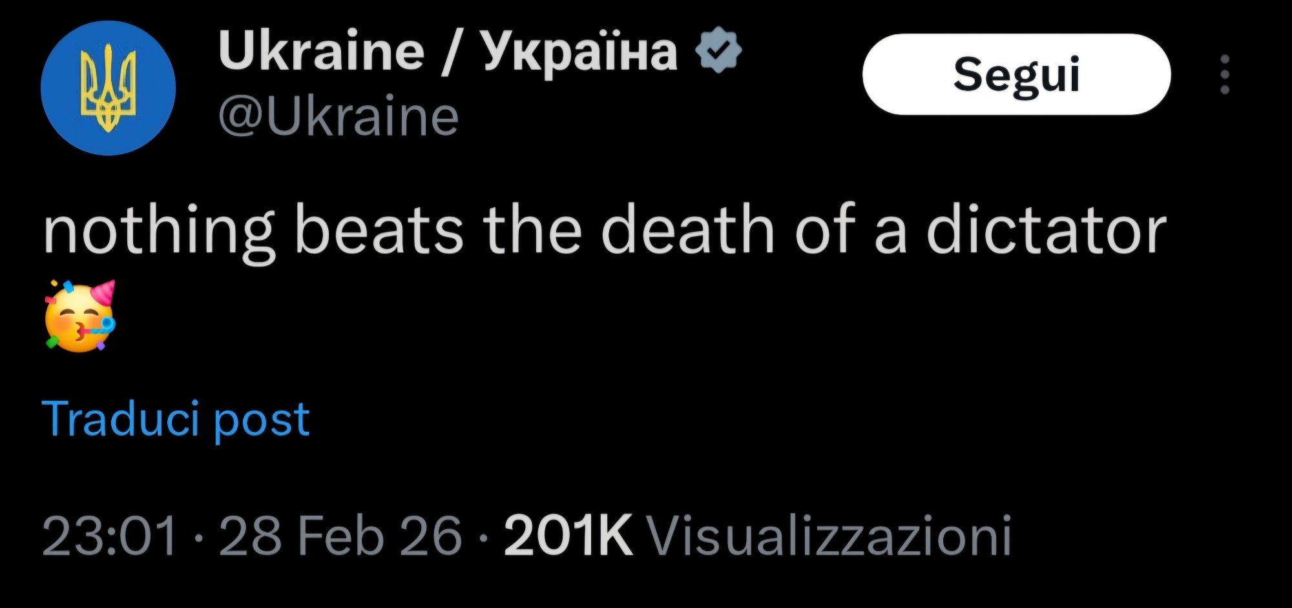Click the Visualizzazioni label
Image resolution: width=1292 pixels, height=608 pixels.
pos(829,536)
